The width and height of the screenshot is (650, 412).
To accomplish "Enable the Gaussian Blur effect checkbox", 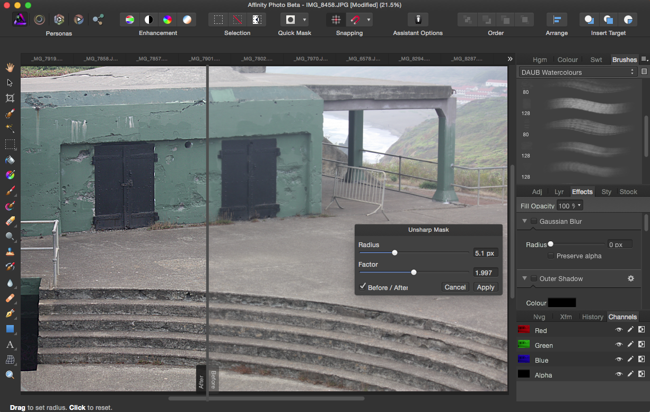I will click(534, 221).
